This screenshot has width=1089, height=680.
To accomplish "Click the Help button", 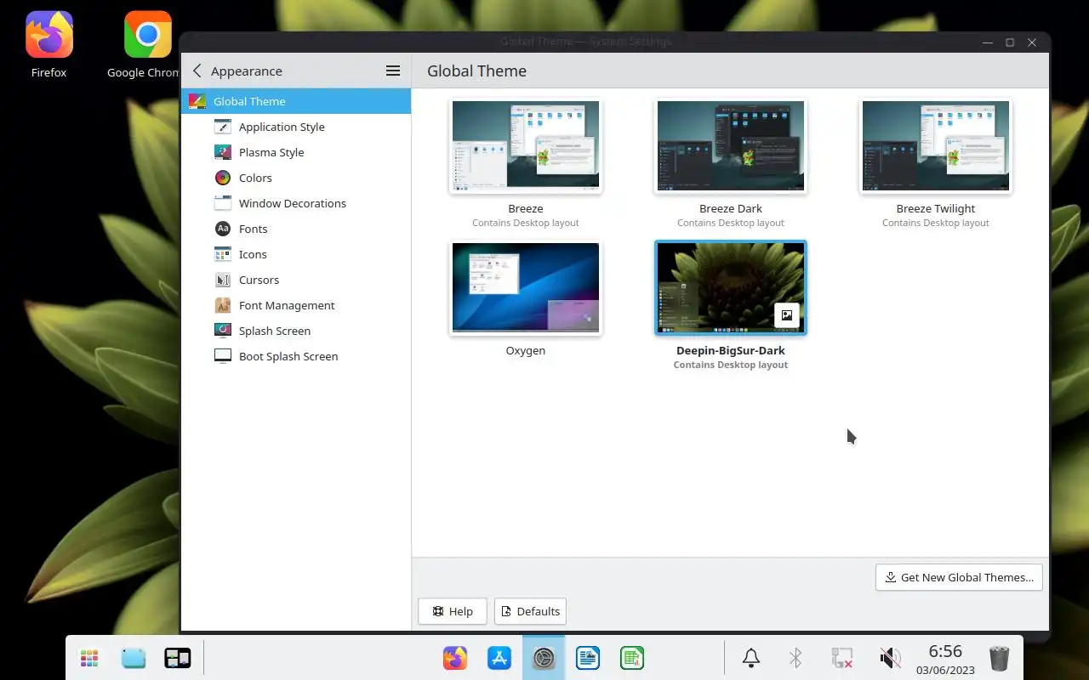I will [453, 611].
